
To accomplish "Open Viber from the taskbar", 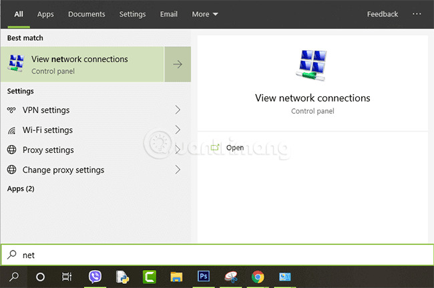I will (95, 277).
